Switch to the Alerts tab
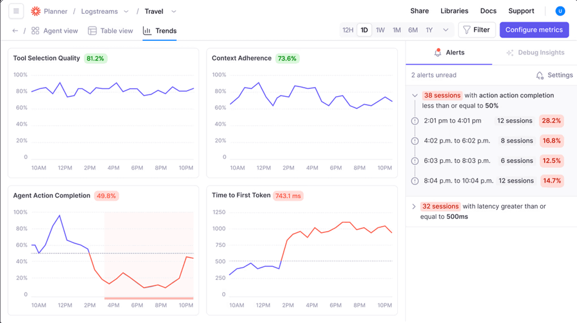The height and width of the screenshot is (323, 577). tap(449, 53)
